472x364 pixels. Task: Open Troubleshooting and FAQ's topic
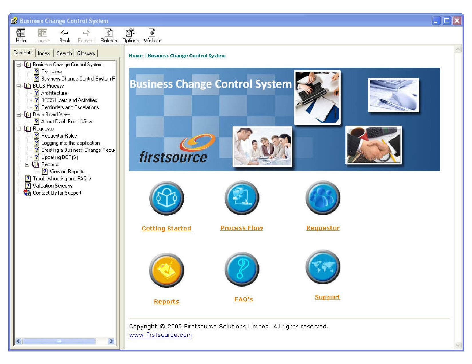[x=62, y=179]
